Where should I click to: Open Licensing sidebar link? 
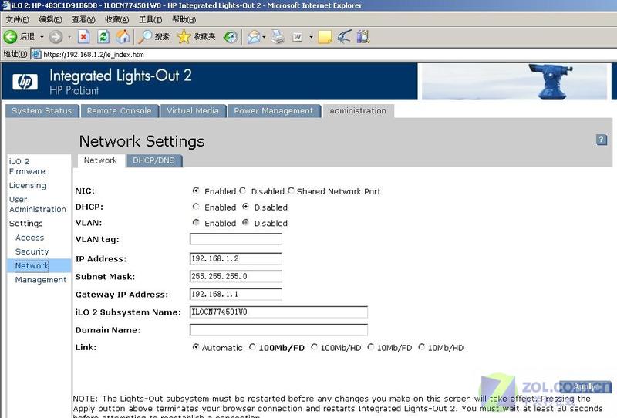pos(28,185)
